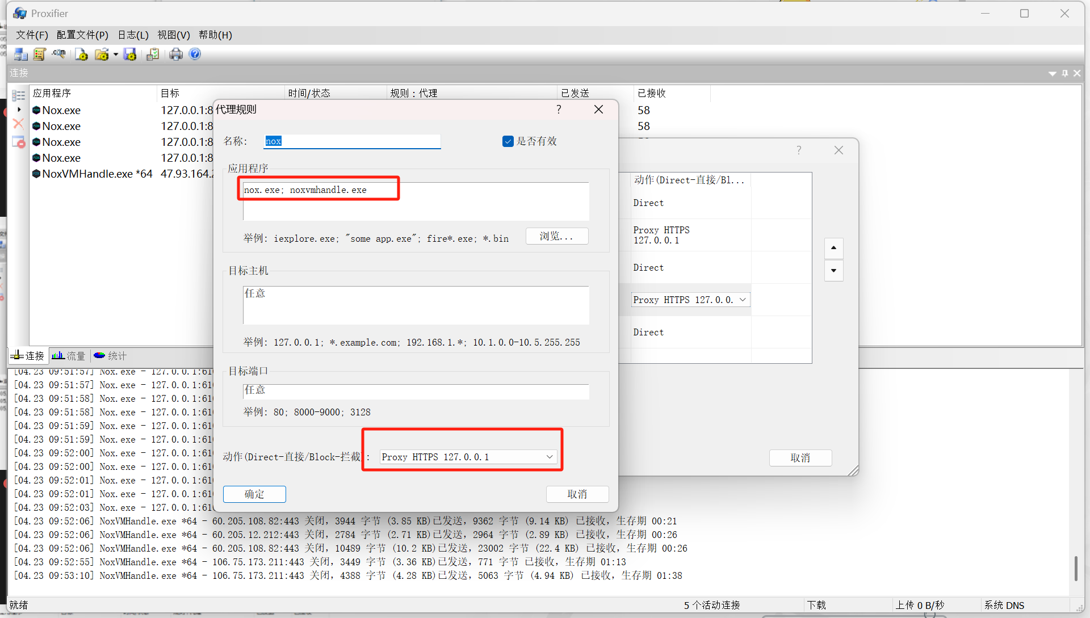1090x618 pixels.
Task: Click help question mark in 代理规则 dialog
Action: click(559, 109)
